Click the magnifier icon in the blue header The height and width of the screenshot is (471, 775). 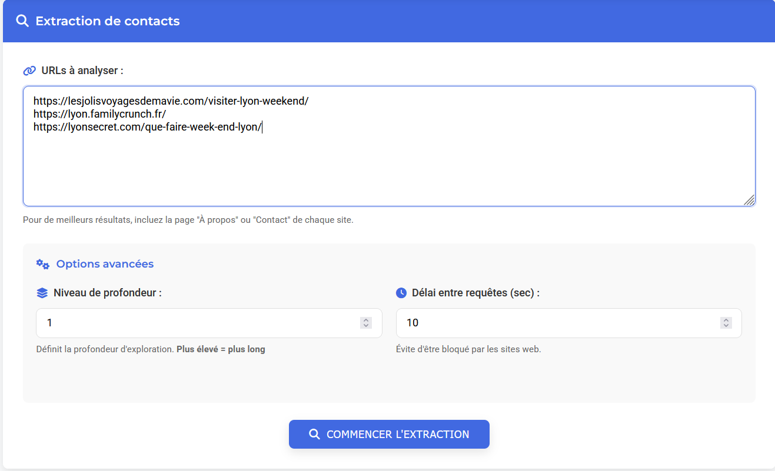tap(22, 21)
